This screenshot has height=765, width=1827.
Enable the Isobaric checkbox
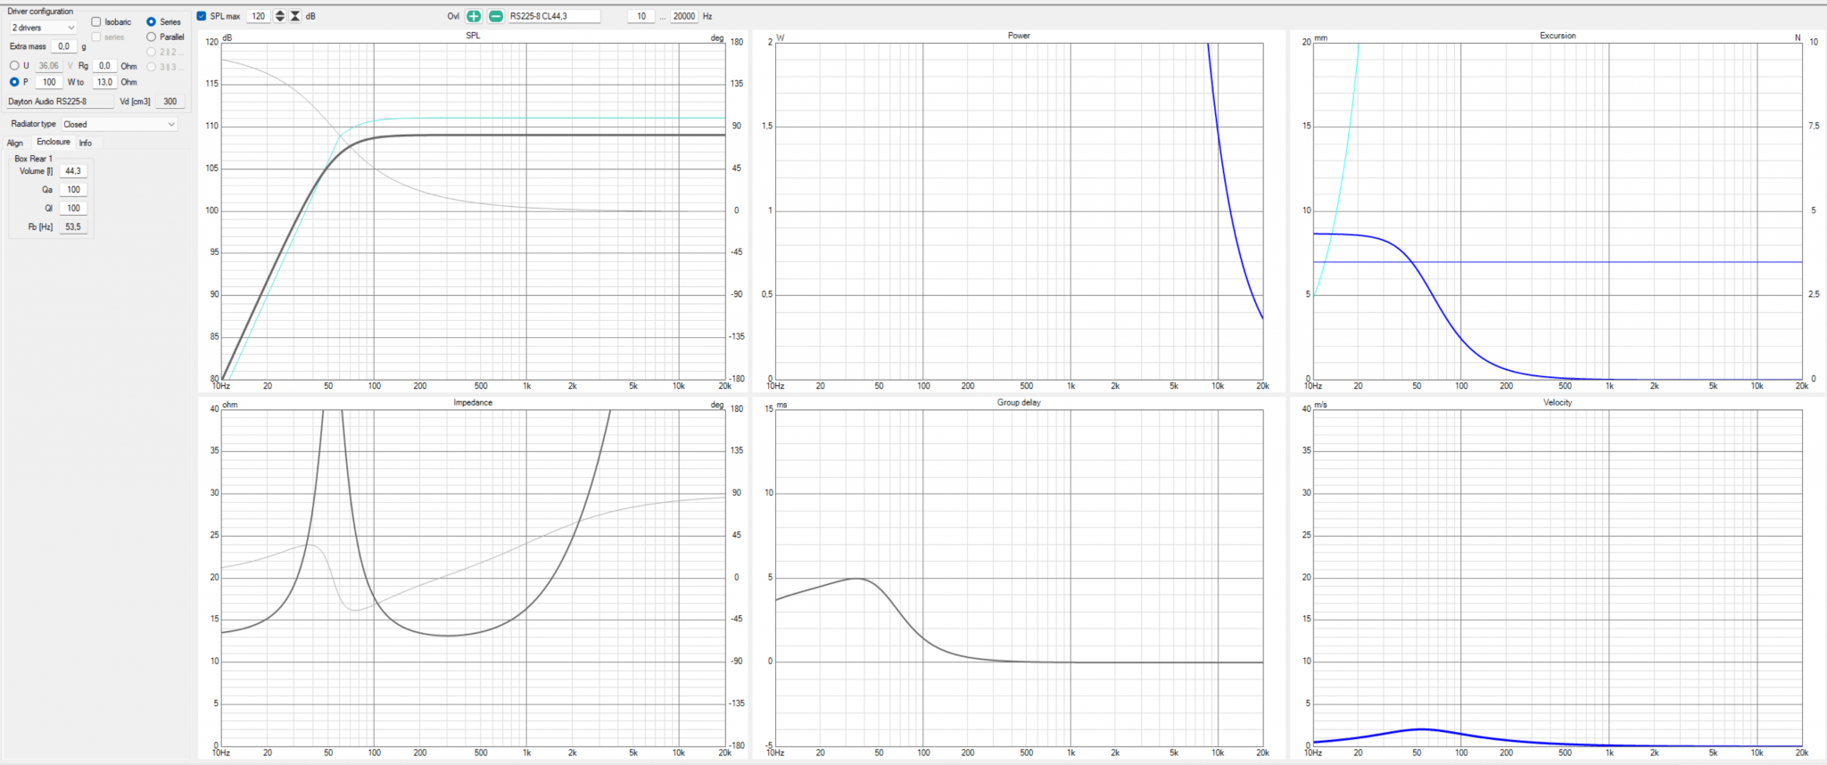pos(96,21)
